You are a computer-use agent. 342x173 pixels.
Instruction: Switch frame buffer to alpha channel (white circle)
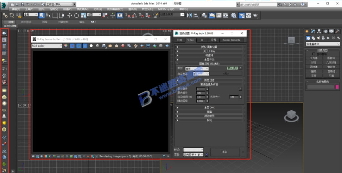(x=91, y=46)
